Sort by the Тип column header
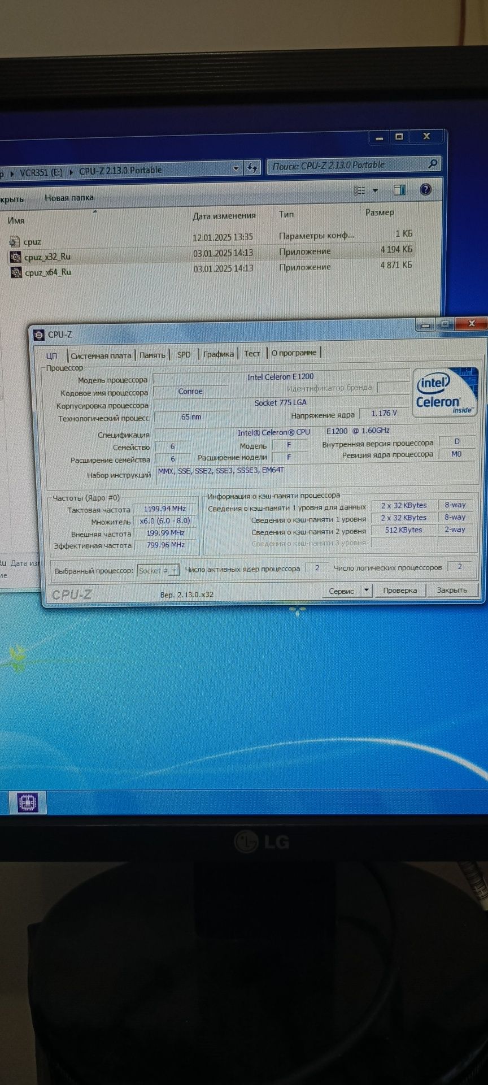This screenshot has height=1085, width=488. [286, 214]
